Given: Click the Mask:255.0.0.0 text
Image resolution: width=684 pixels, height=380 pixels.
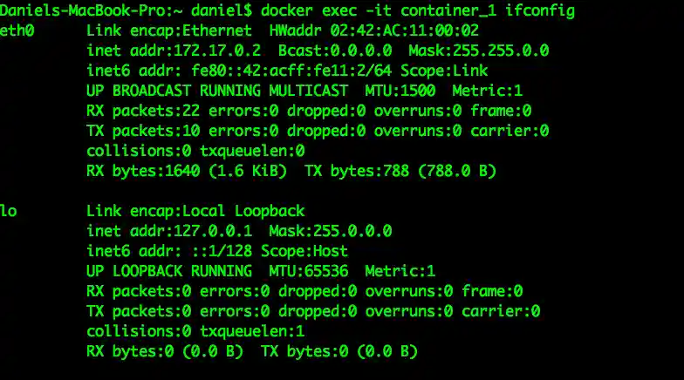Looking at the screenshot, I should (331, 231).
